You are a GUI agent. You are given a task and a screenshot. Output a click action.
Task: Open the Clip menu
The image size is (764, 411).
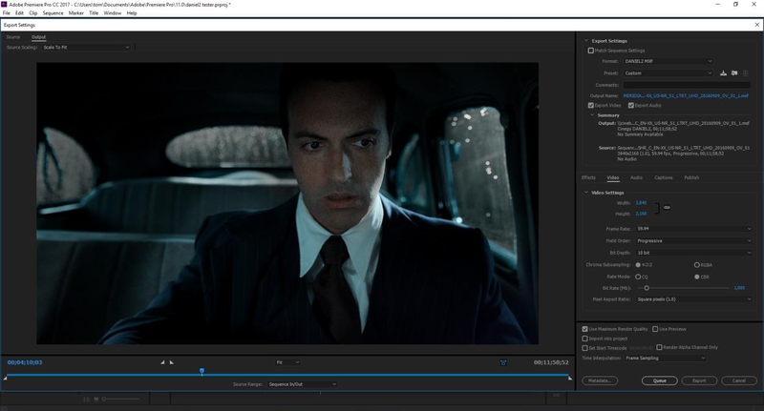tap(33, 13)
